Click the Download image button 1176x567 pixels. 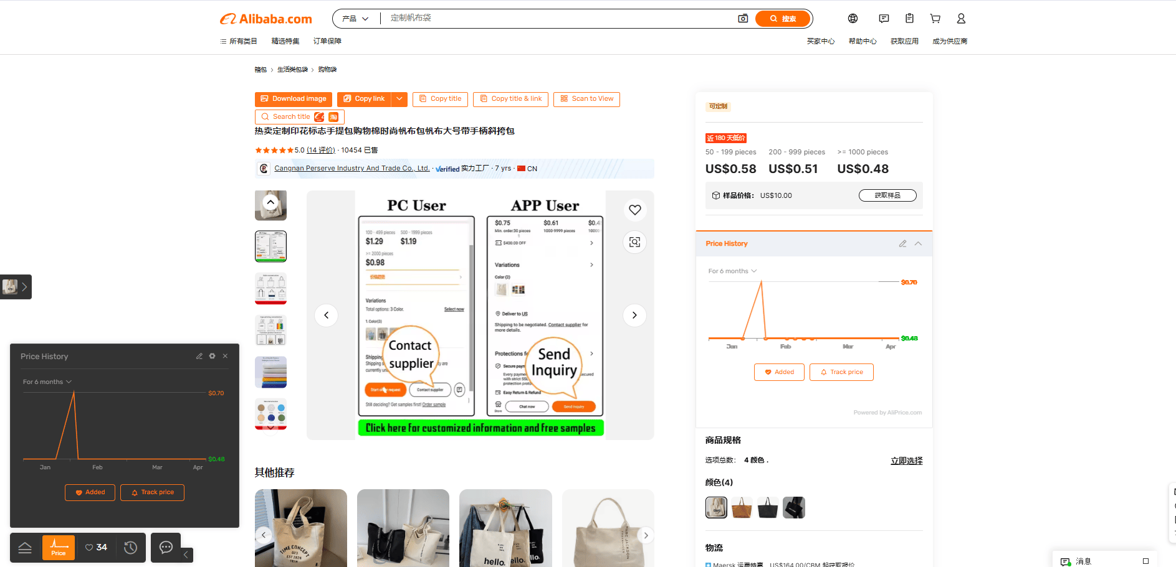point(294,99)
